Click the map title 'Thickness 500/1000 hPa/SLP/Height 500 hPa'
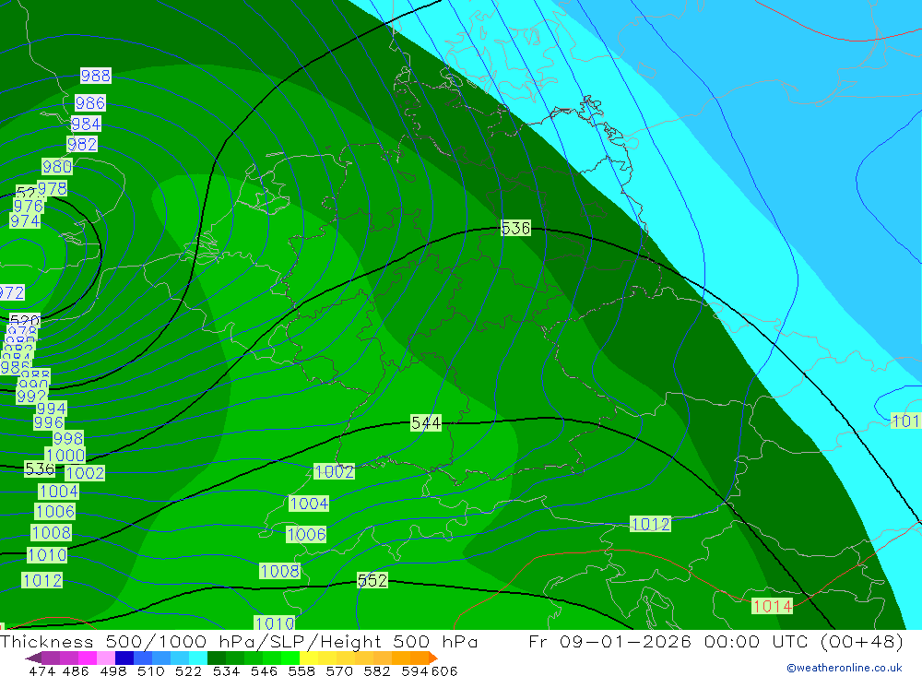Viewport: 922px width, 676px height. click(x=239, y=641)
